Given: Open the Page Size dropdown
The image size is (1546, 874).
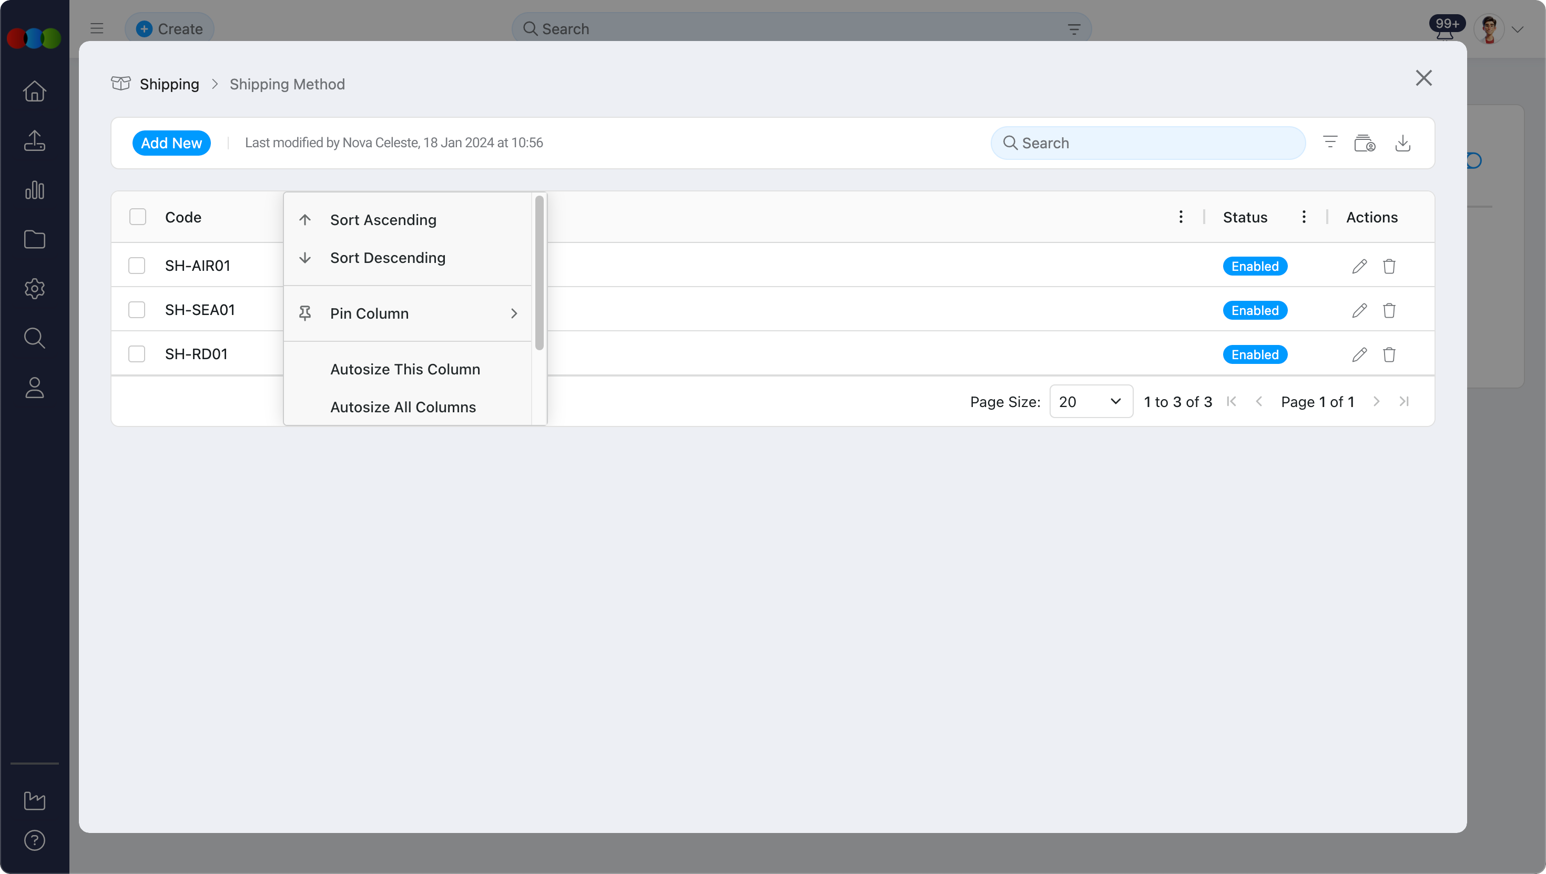Looking at the screenshot, I should pos(1091,401).
